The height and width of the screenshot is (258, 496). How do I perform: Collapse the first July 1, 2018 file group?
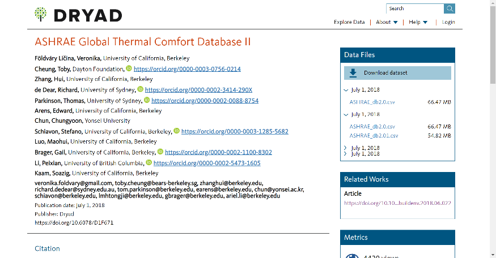tap(346, 90)
